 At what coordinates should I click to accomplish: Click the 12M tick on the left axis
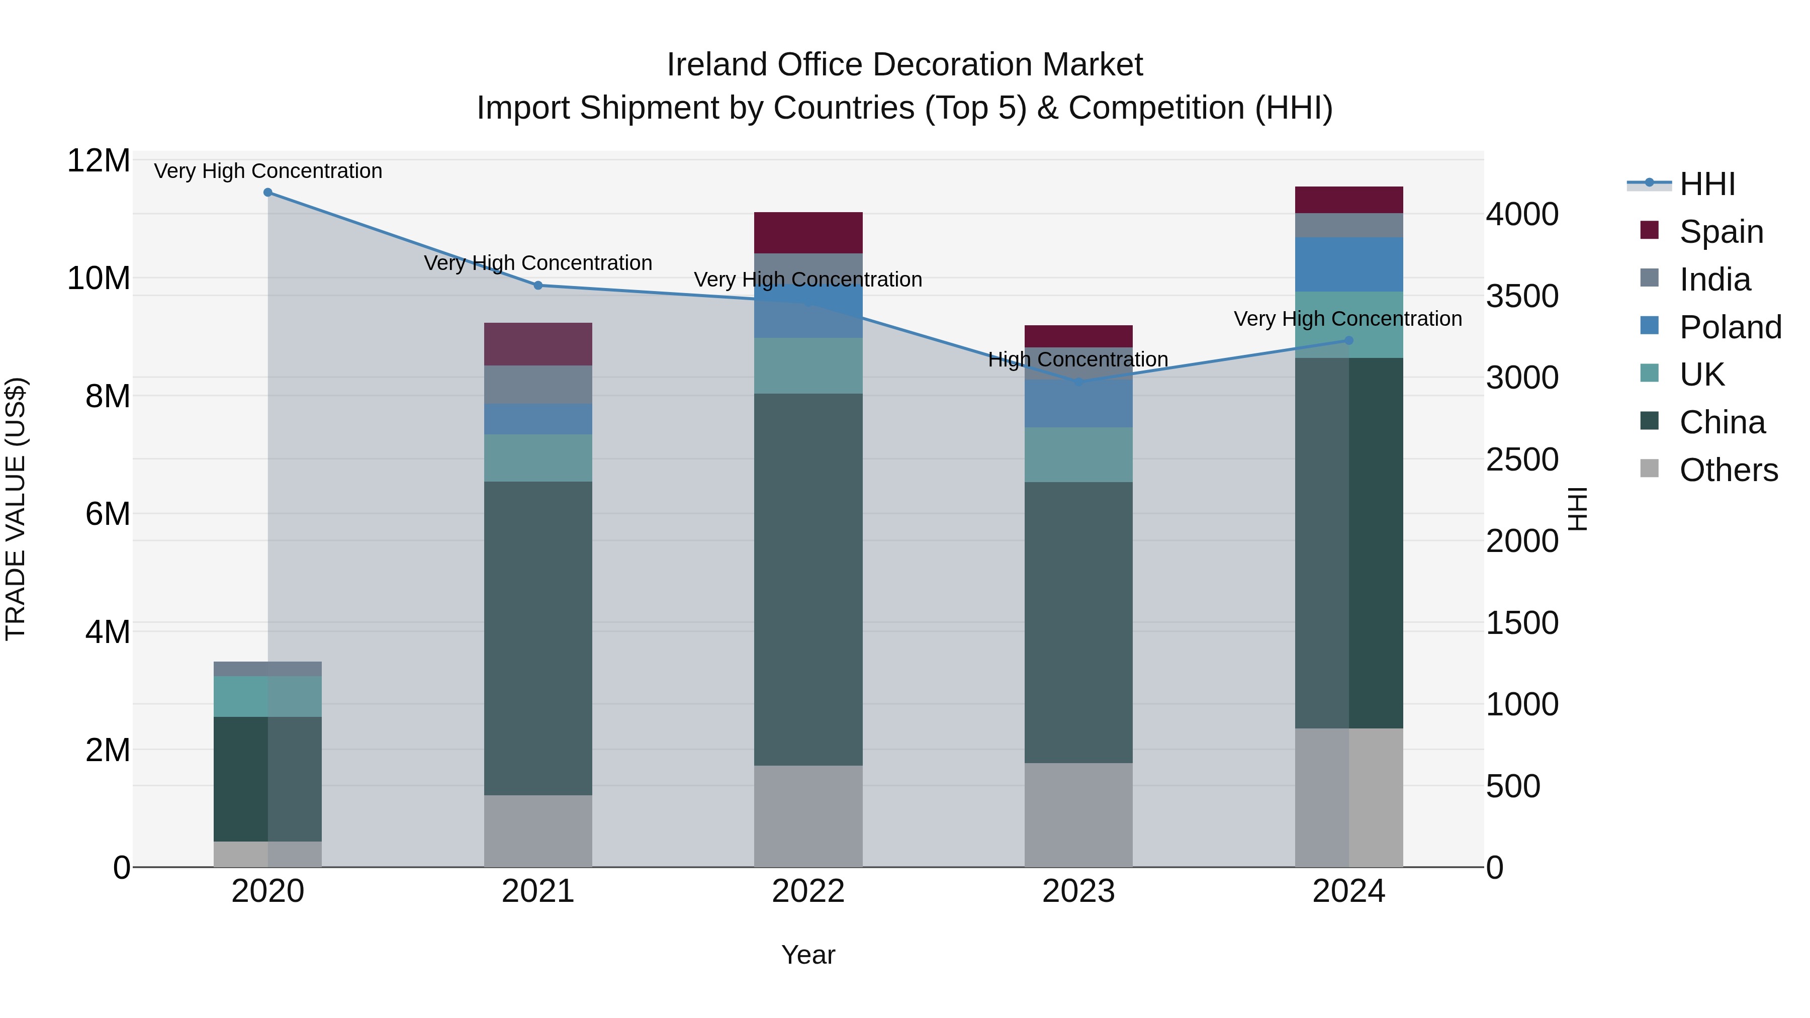pos(99,161)
